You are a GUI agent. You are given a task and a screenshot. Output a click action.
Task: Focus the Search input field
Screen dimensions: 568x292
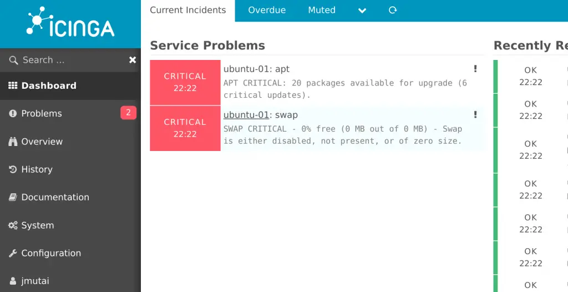pos(70,60)
